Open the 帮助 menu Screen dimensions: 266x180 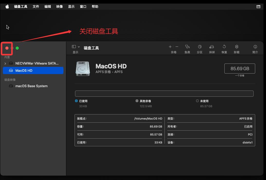tap(95, 7)
